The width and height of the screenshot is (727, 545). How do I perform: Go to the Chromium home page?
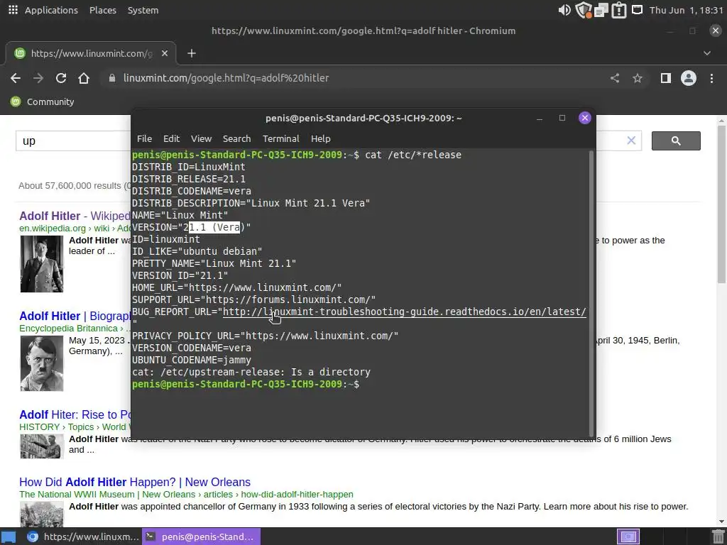click(x=84, y=78)
